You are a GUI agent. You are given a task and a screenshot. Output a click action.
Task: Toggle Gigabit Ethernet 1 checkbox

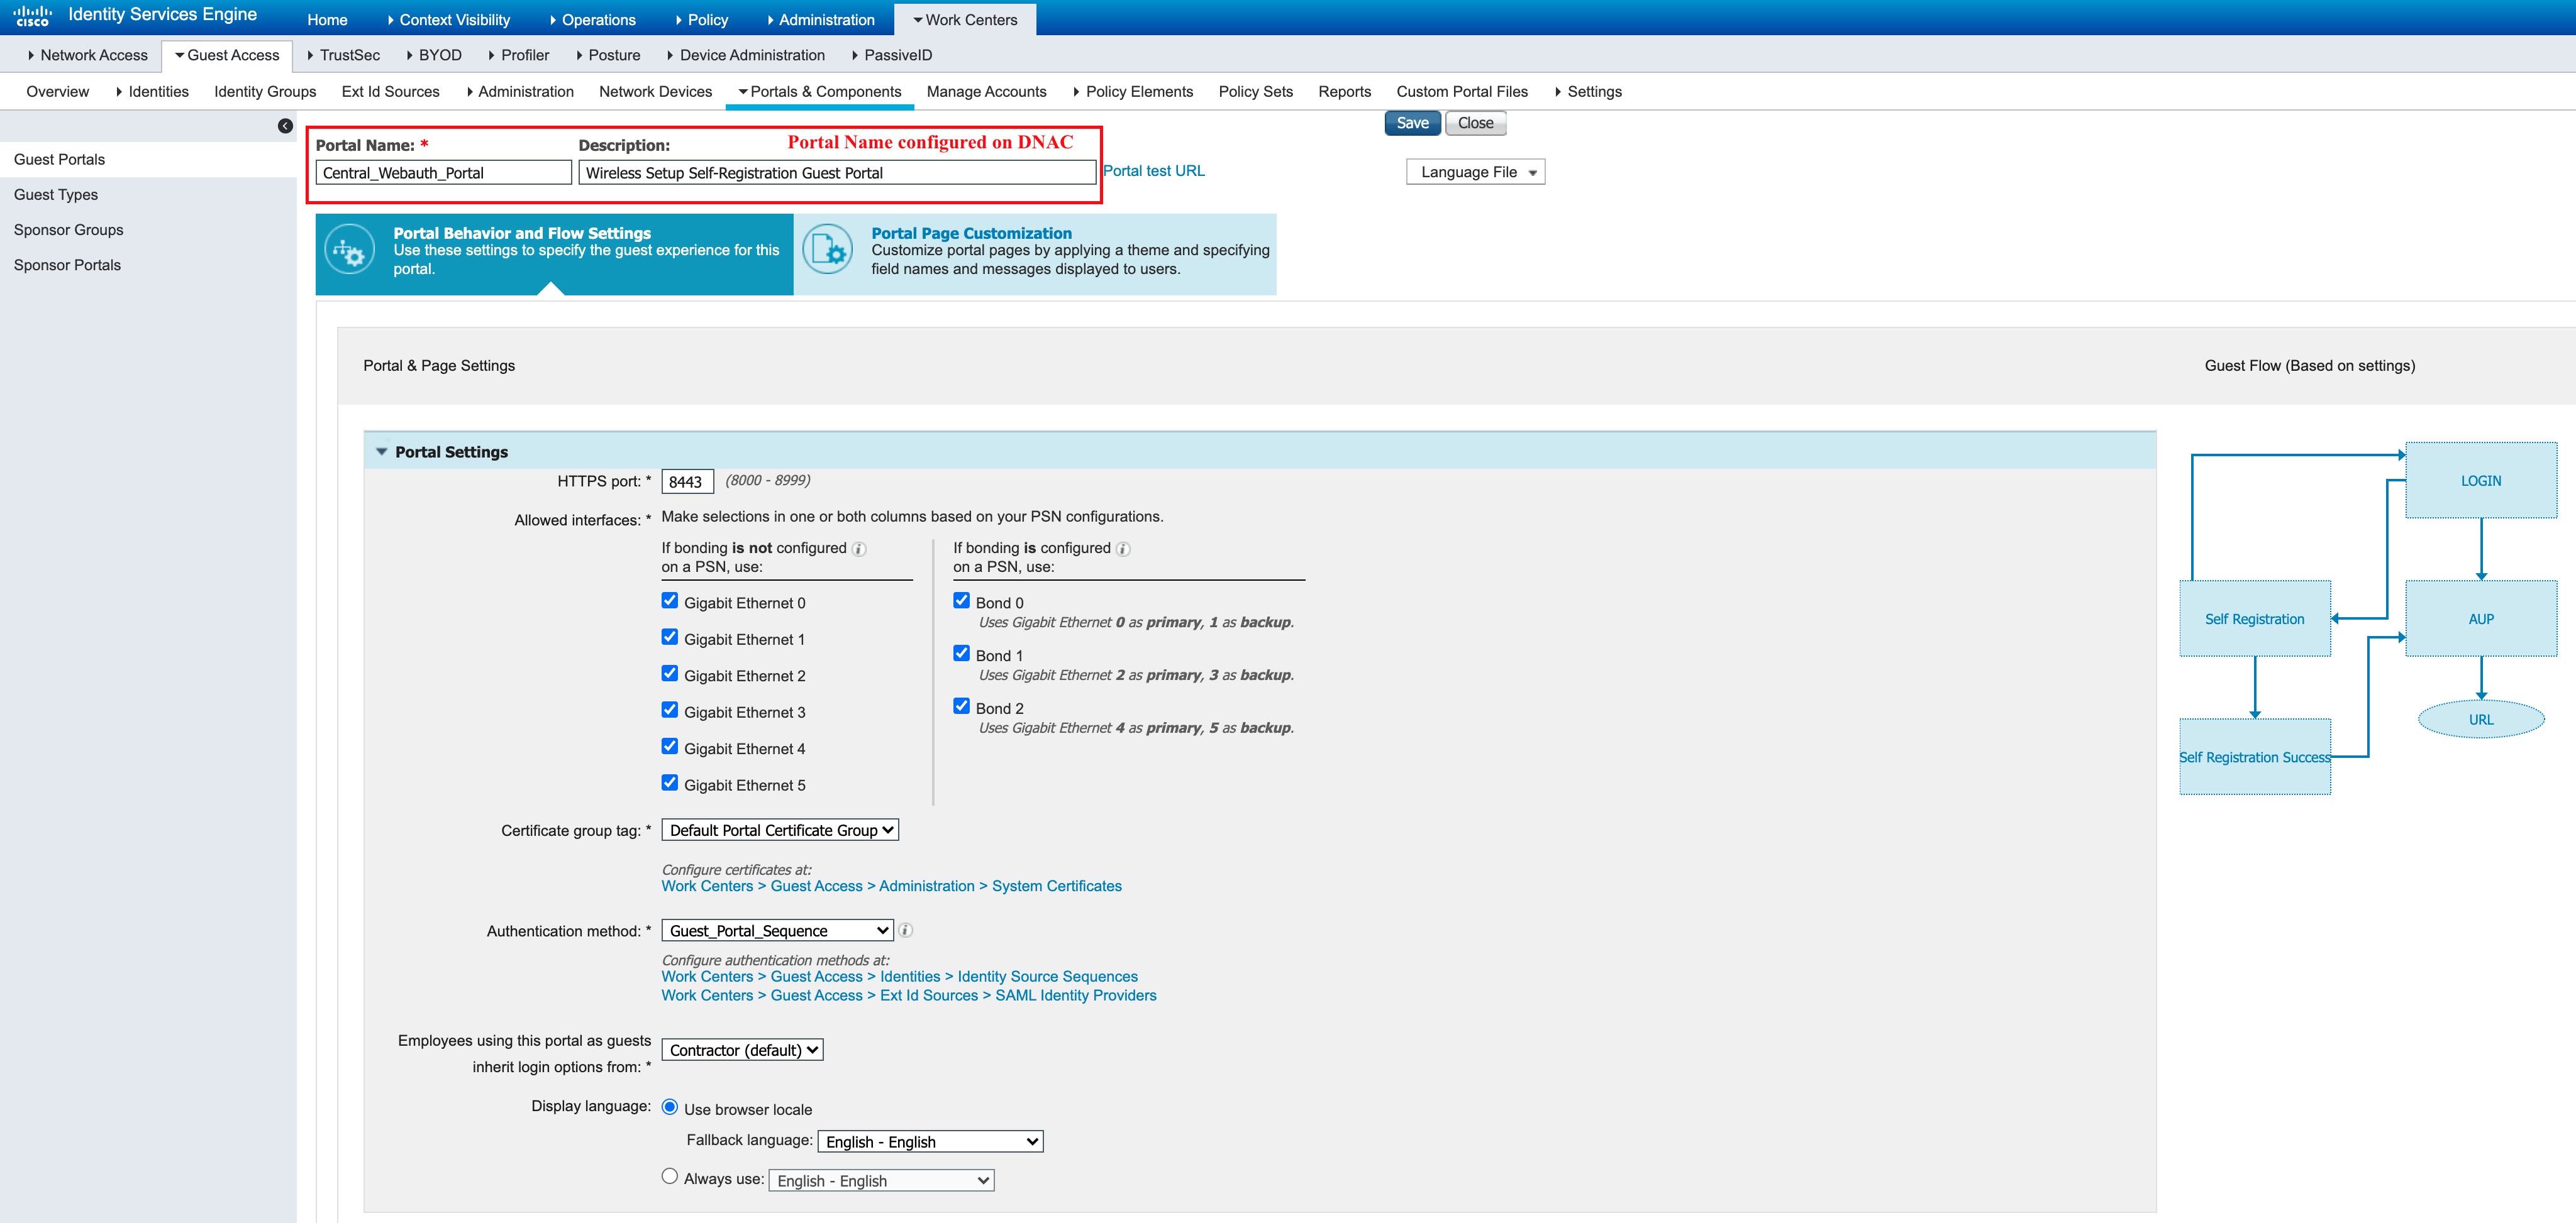point(670,637)
